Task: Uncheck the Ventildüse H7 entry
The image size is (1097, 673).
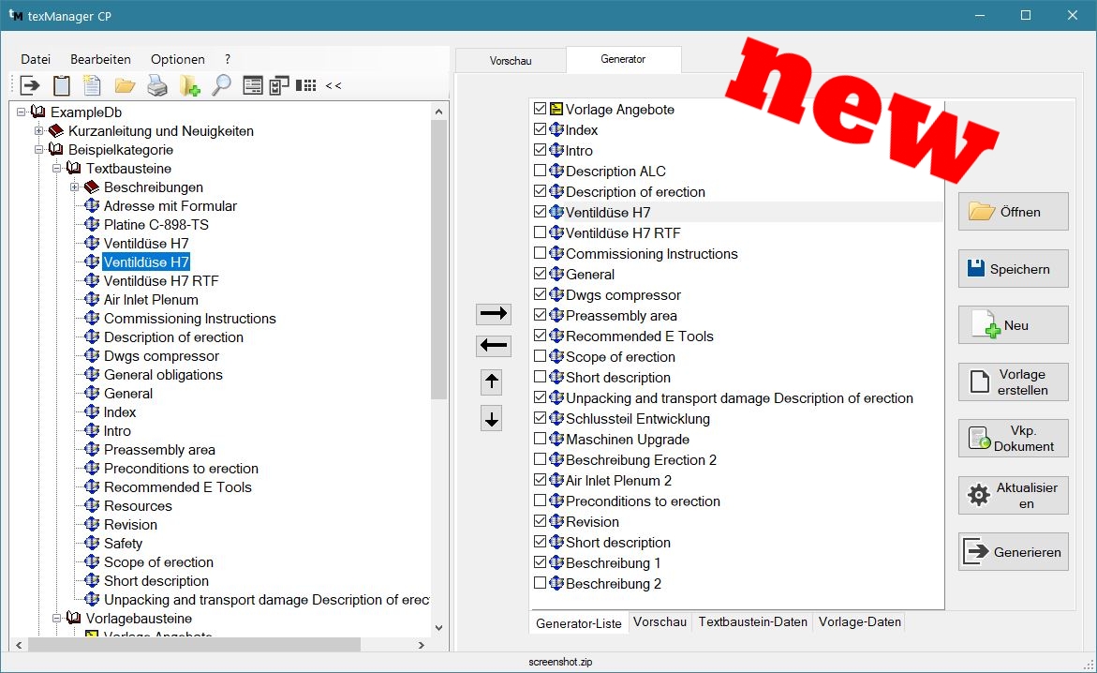Action: (x=541, y=212)
